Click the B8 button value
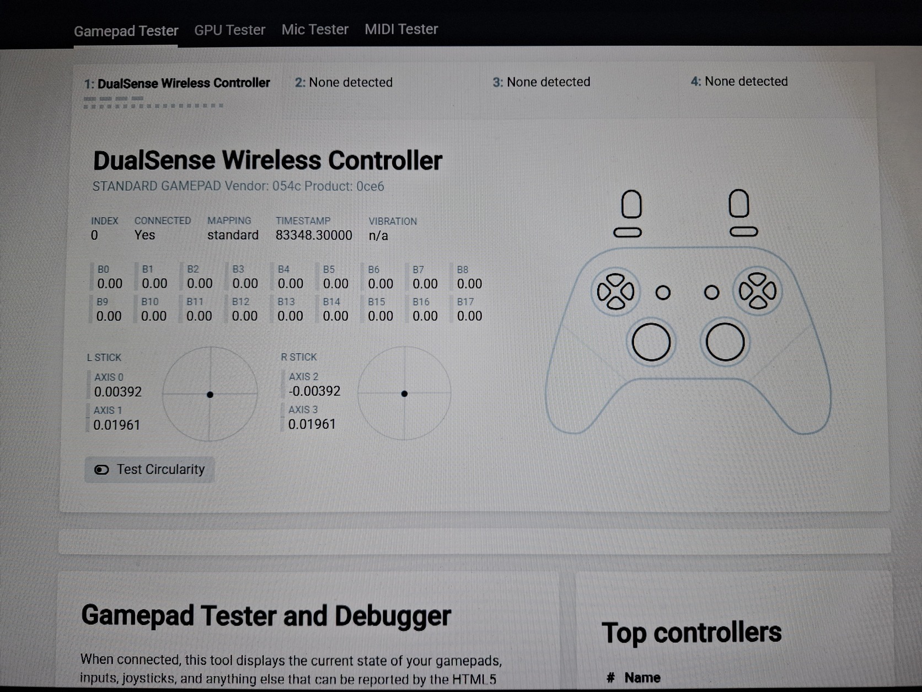Screen dimensions: 922x692 pyautogui.click(x=469, y=284)
